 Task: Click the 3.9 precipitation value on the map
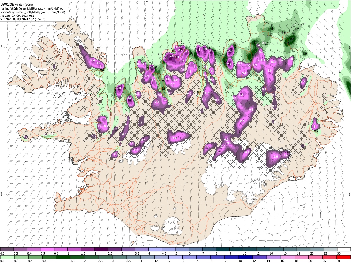coord(130,98)
